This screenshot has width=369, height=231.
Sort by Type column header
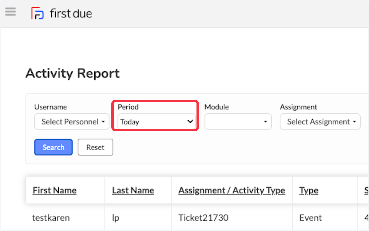coord(309,190)
